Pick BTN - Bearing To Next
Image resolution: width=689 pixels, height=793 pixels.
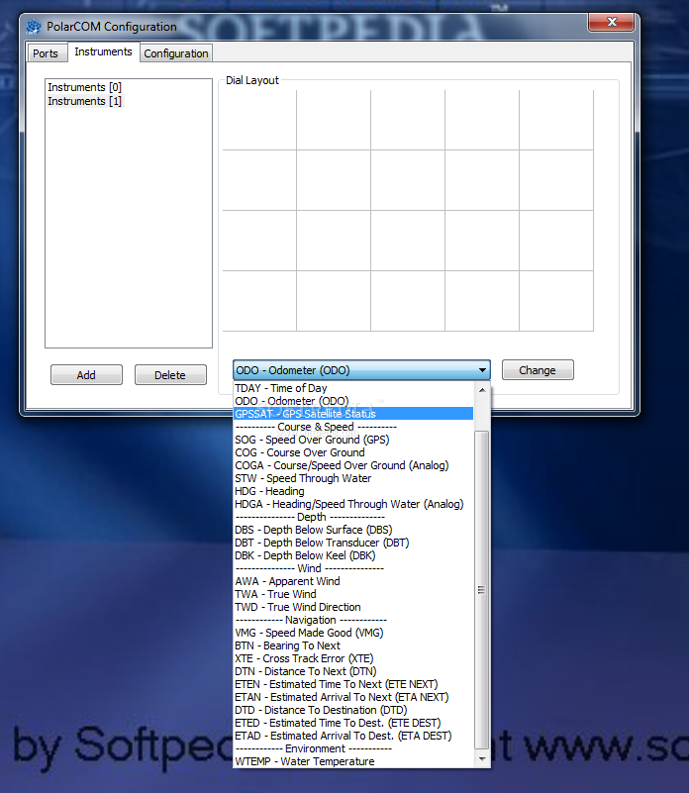click(353, 645)
